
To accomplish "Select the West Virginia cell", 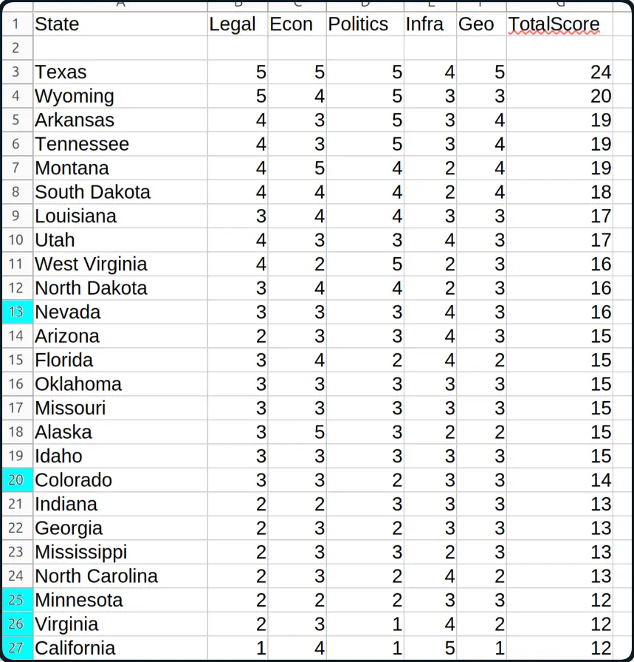I will [120, 265].
